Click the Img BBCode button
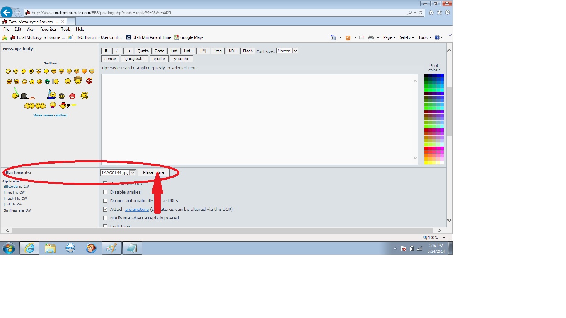The image size is (566, 318). tap(218, 51)
